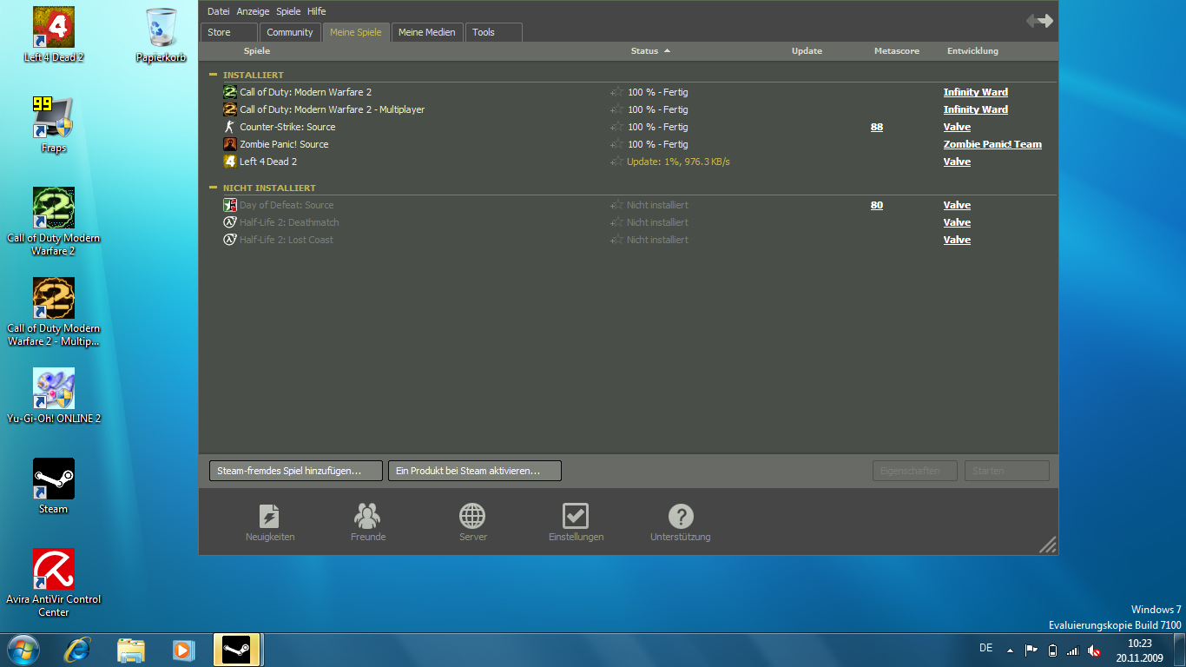Toggle favorite star for Call of Duty: Modern Warfare 2
The image size is (1186, 667).
pyautogui.click(x=617, y=92)
